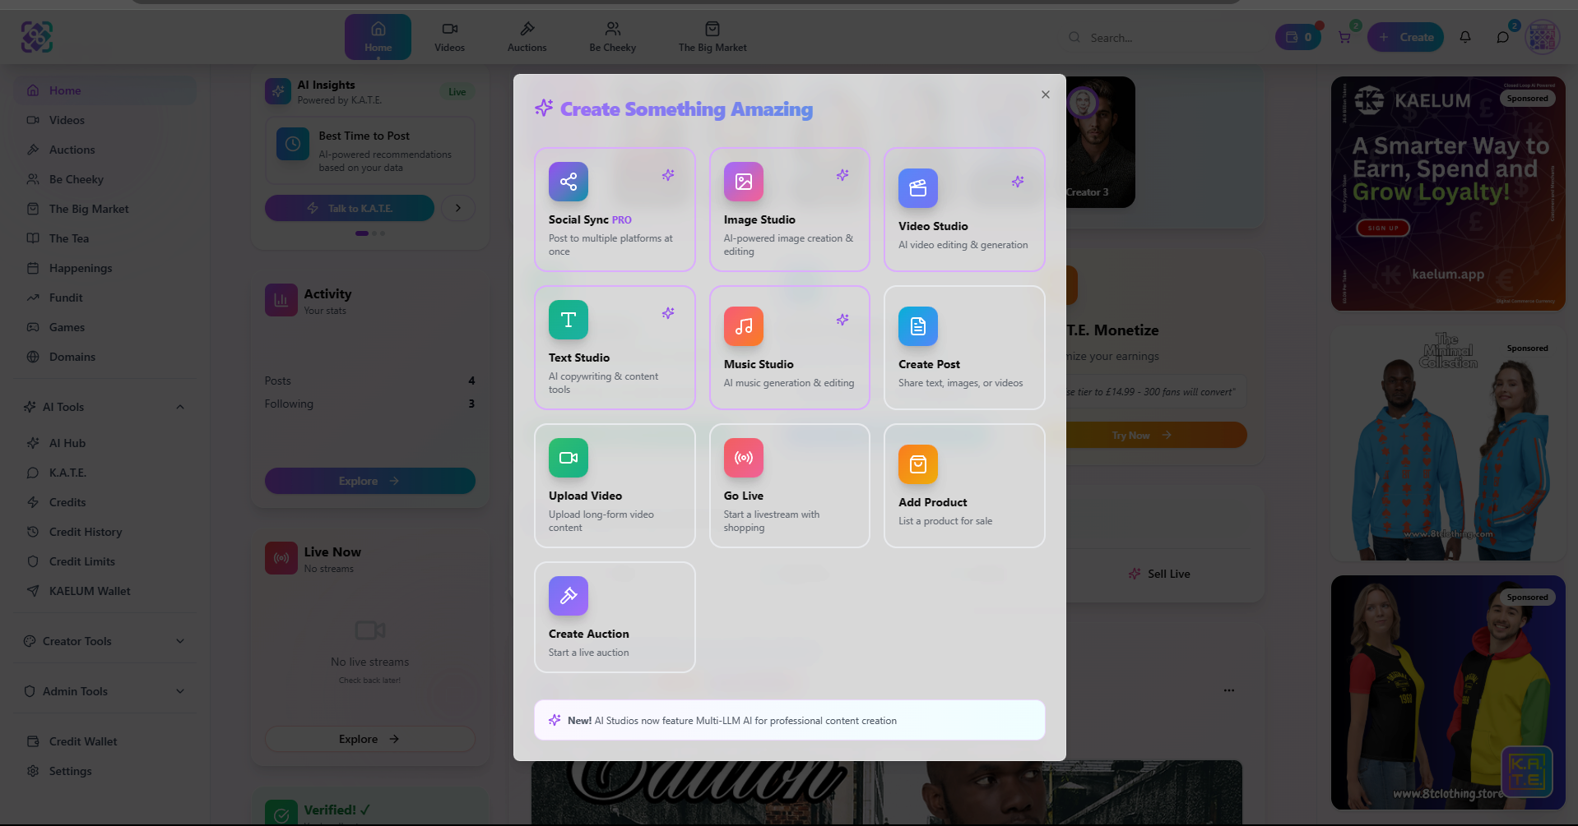The width and height of the screenshot is (1578, 826).
Task: Click the Social Sync PRO icon
Action: [568, 182]
